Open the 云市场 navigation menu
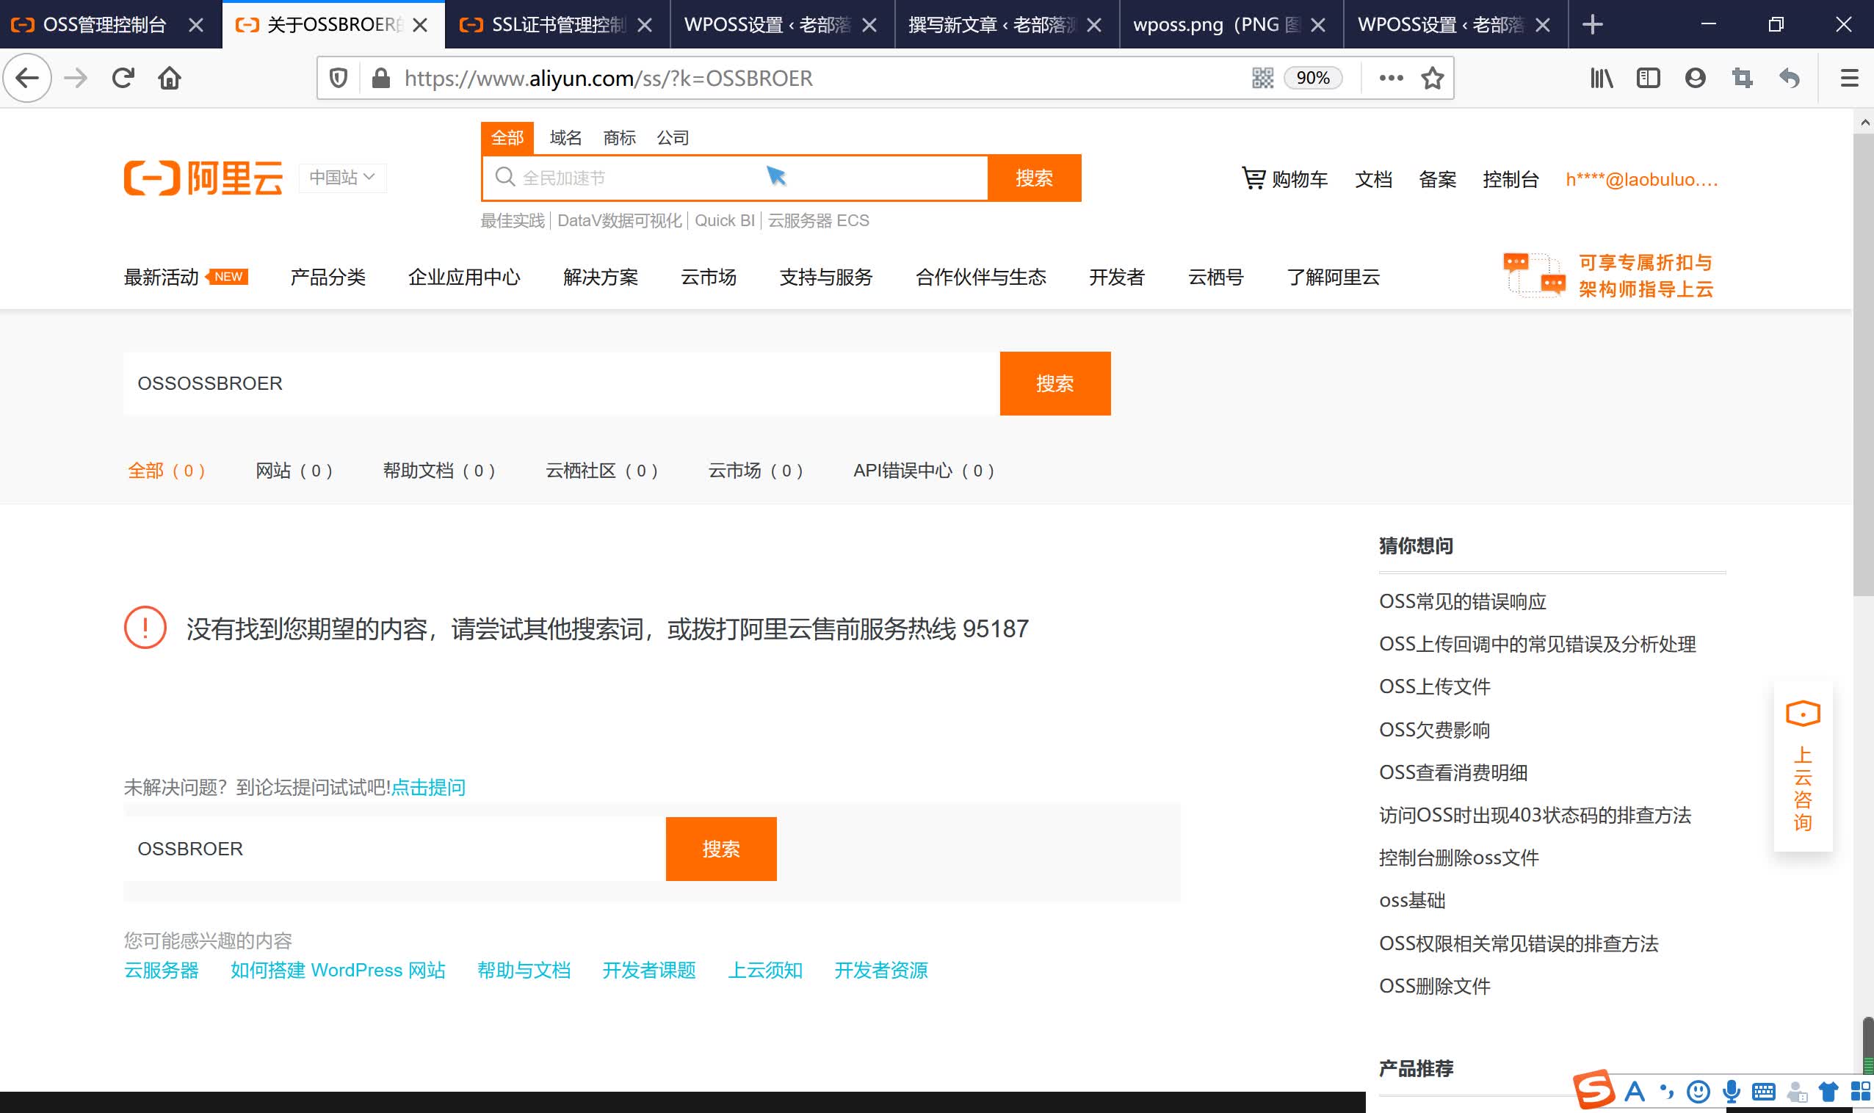Screen dimensions: 1874x1113 708,277
